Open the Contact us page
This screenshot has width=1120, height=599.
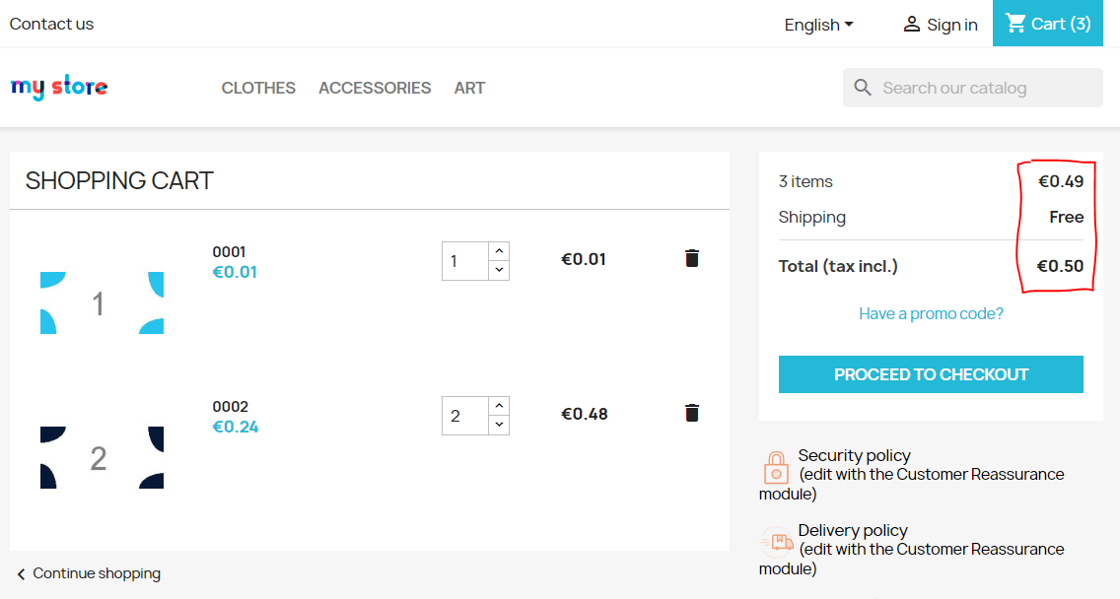[x=51, y=24]
